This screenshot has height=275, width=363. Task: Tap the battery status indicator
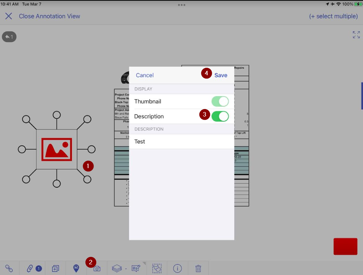tap(358, 4)
